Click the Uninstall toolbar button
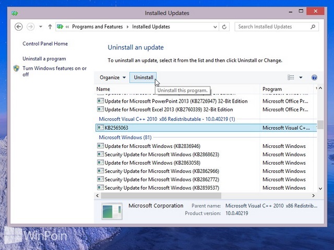Screen dimensions: 334x250 [143, 78]
